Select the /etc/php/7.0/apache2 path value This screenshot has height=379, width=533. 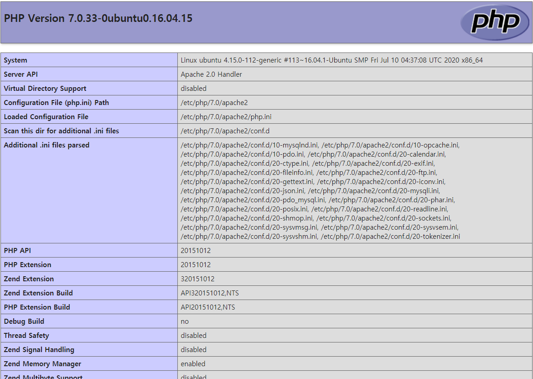[214, 102]
